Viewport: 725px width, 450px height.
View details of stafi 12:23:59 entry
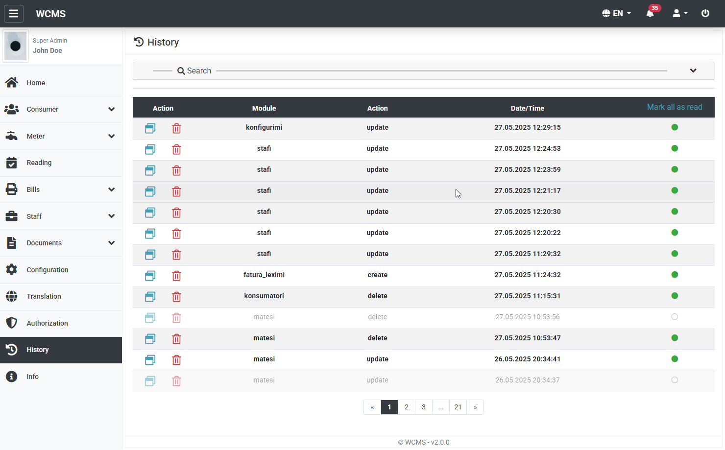(150, 170)
